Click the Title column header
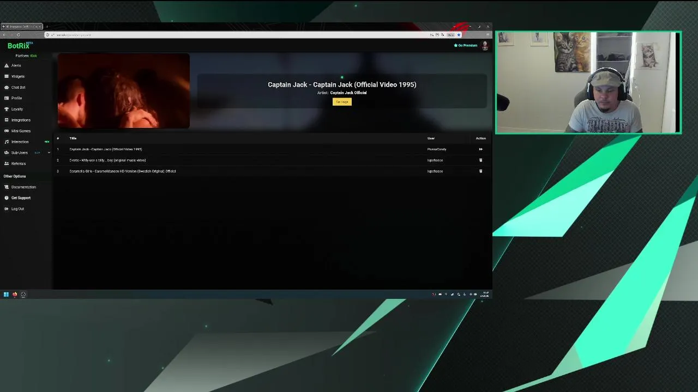The image size is (698, 392). (x=73, y=138)
